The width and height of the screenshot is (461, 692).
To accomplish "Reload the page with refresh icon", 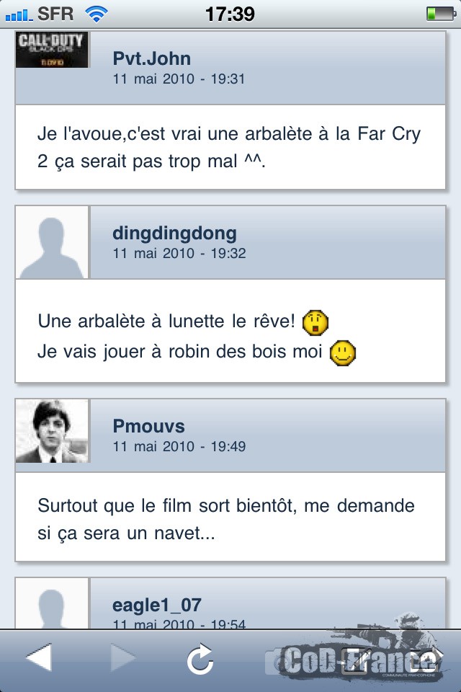I will [200, 660].
